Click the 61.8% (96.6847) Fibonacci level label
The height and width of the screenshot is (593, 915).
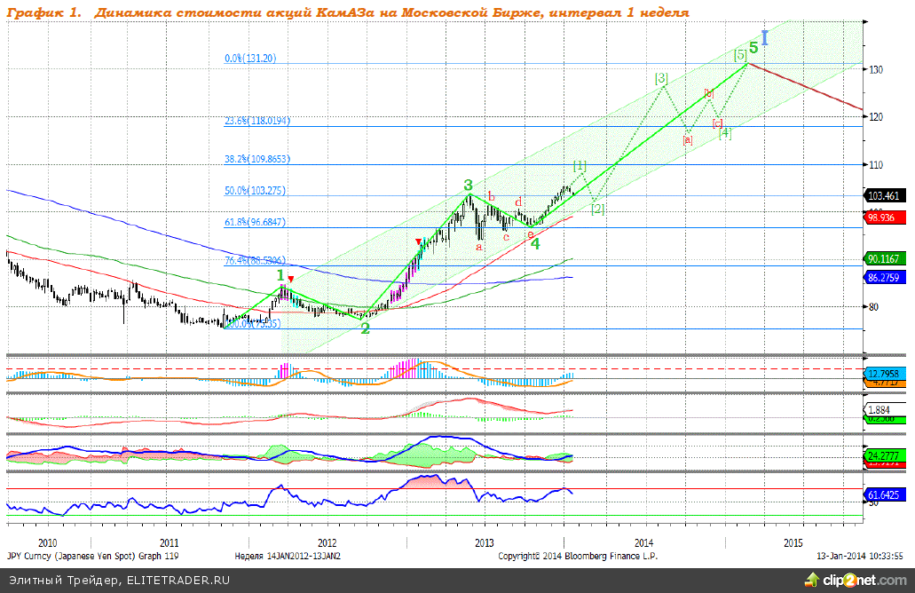256,222
